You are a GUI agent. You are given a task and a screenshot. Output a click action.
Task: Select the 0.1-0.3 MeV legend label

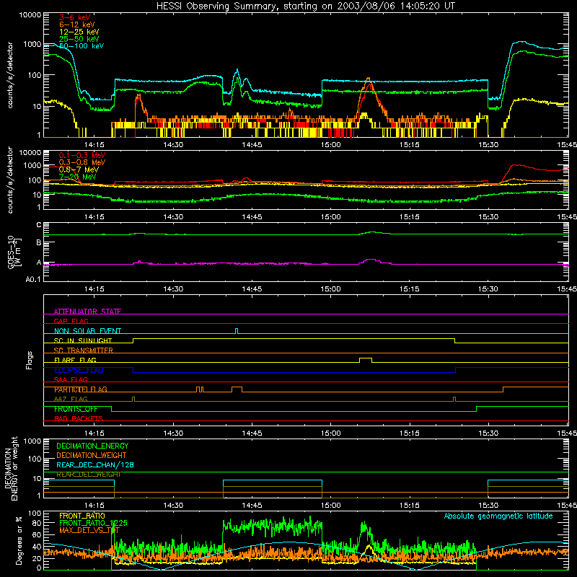82,155
